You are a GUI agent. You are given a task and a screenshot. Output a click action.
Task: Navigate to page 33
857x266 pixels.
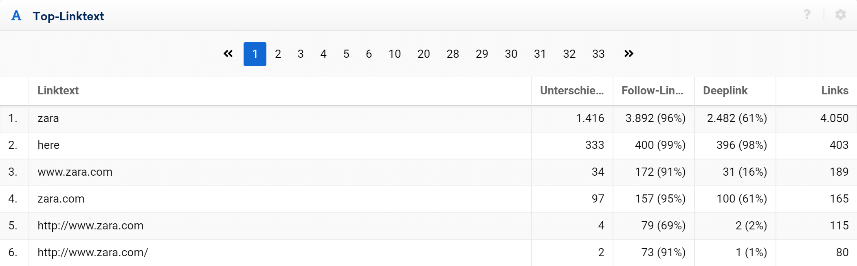tap(598, 54)
